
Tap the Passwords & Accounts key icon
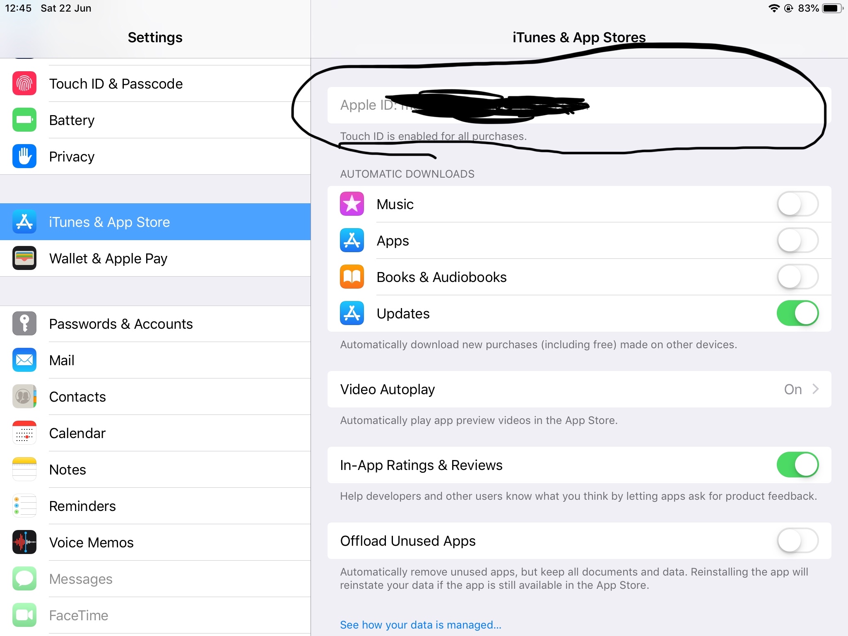tap(24, 324)
